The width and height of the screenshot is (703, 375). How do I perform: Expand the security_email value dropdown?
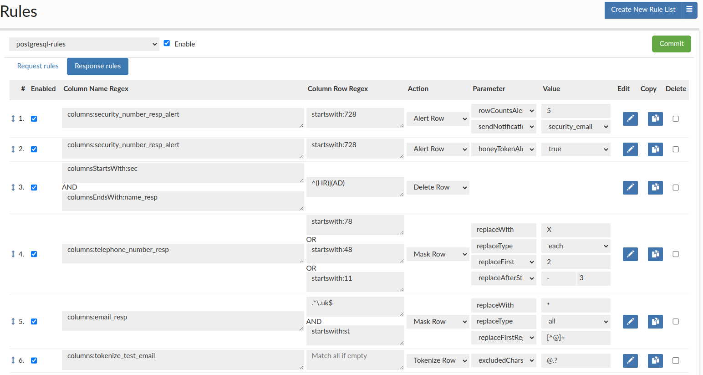coord(576,127)
